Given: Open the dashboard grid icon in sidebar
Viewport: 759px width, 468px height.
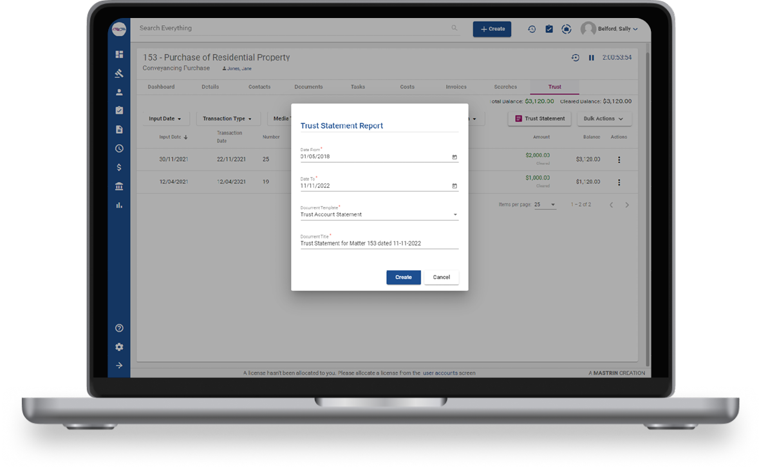Looking at the screenshot, I should point(119,55).
